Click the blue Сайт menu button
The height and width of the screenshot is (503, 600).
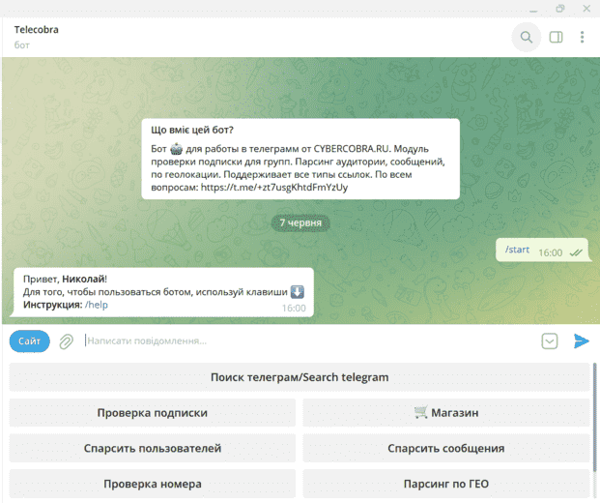point(29,340)
